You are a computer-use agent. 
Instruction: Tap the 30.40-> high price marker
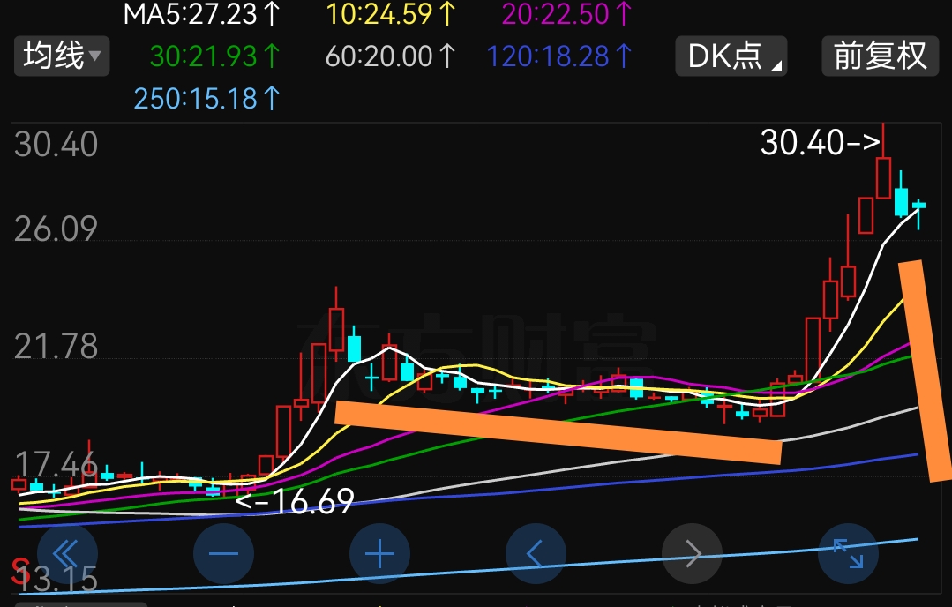(821, 143)
